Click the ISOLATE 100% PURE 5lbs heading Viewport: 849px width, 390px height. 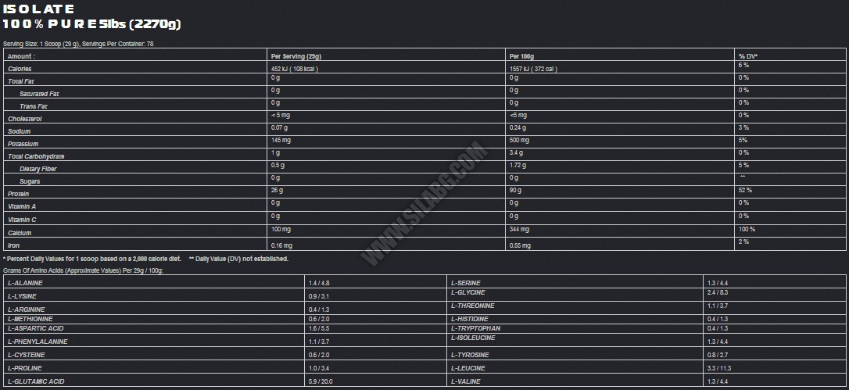click(92, 16)
